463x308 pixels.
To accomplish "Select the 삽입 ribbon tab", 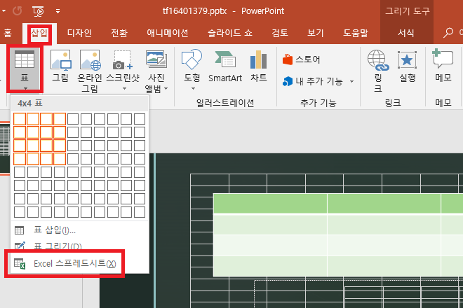I will click(39, 33).
